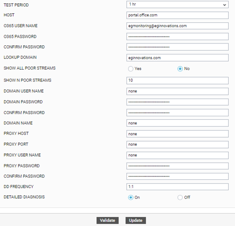Click the Update button
The width and height of the screenshot is (235, 226).
point(136,220)
